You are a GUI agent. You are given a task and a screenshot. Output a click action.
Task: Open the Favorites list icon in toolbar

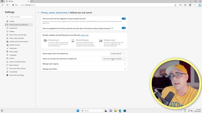click(x=181, y=5)
